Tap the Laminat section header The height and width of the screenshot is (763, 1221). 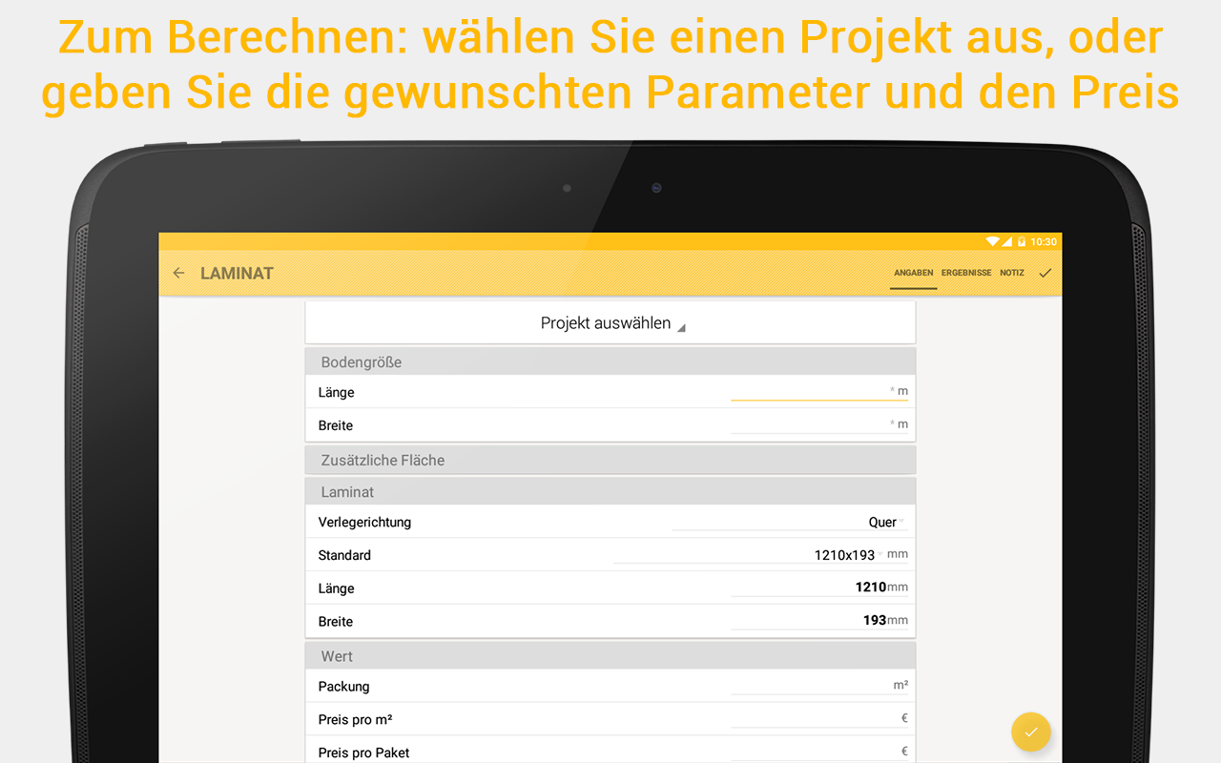tap(610, 491)
